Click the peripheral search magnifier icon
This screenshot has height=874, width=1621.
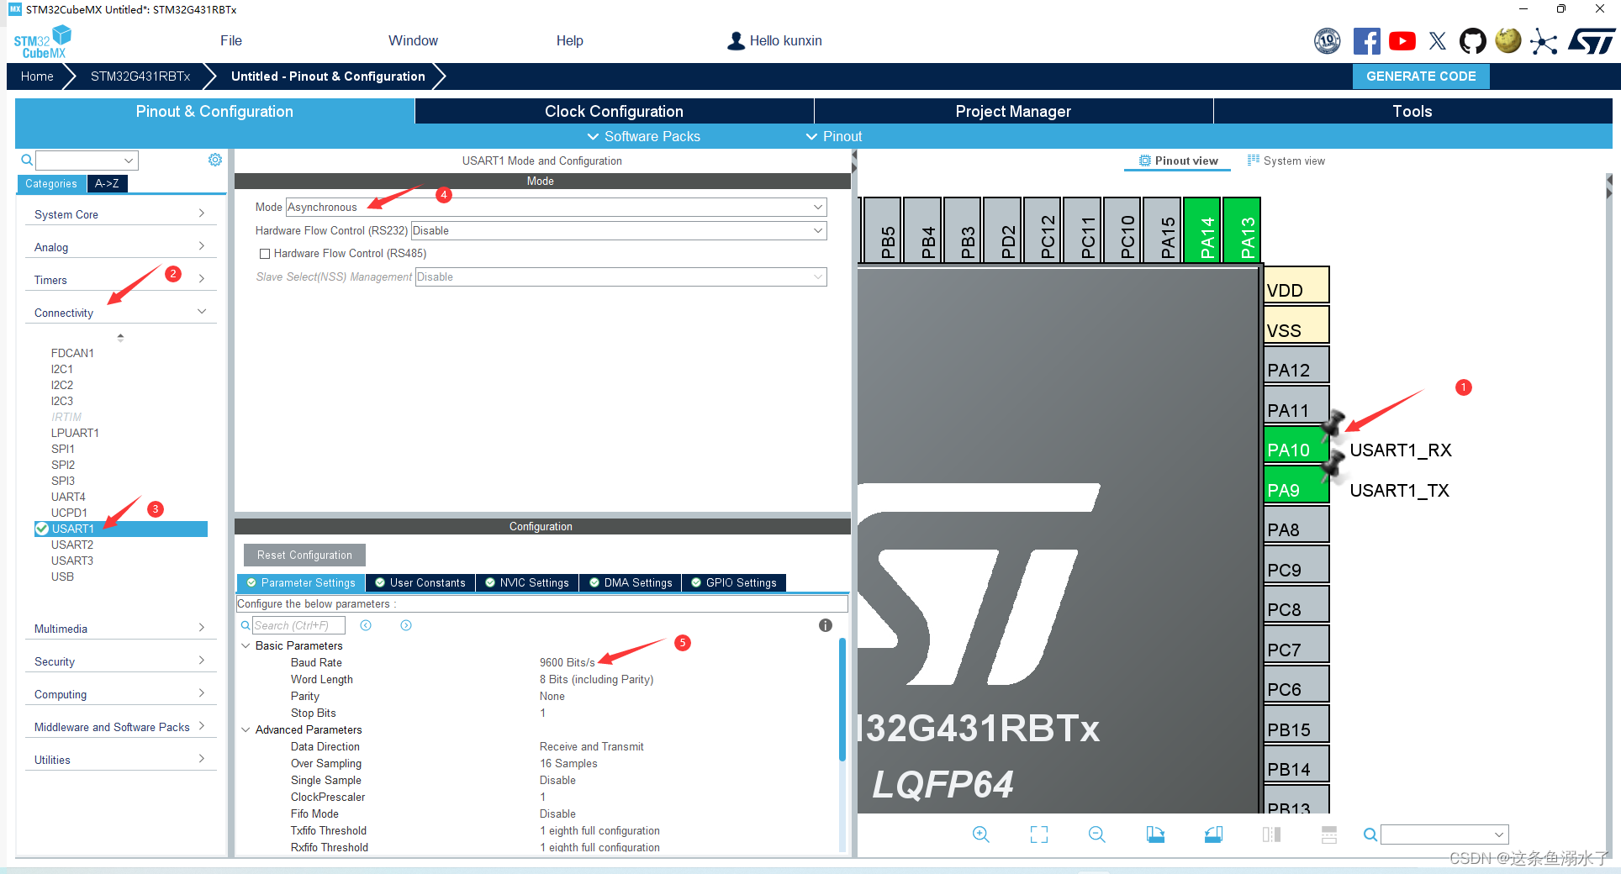(27, 160)
